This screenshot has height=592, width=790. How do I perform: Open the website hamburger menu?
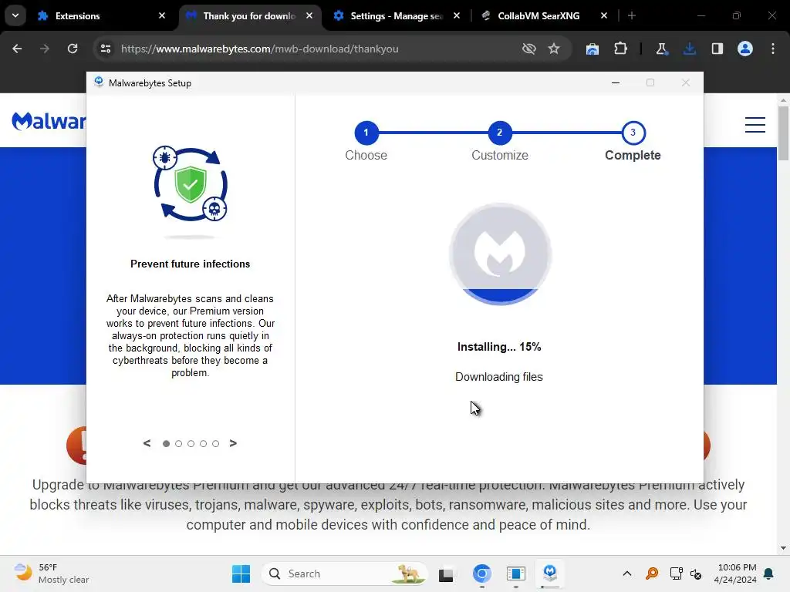point(755,124)
